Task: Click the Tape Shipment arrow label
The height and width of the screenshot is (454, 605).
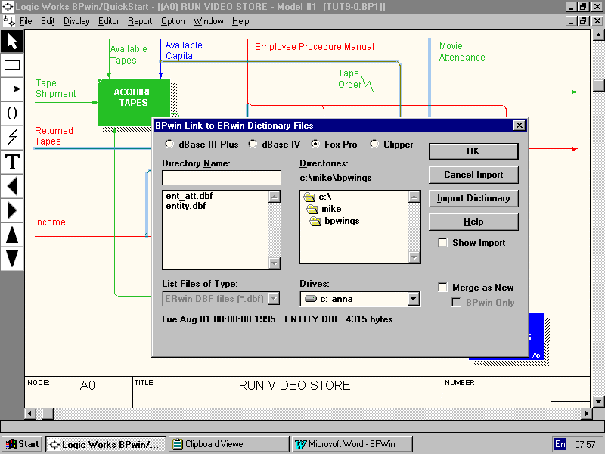Action: (55, 88)
